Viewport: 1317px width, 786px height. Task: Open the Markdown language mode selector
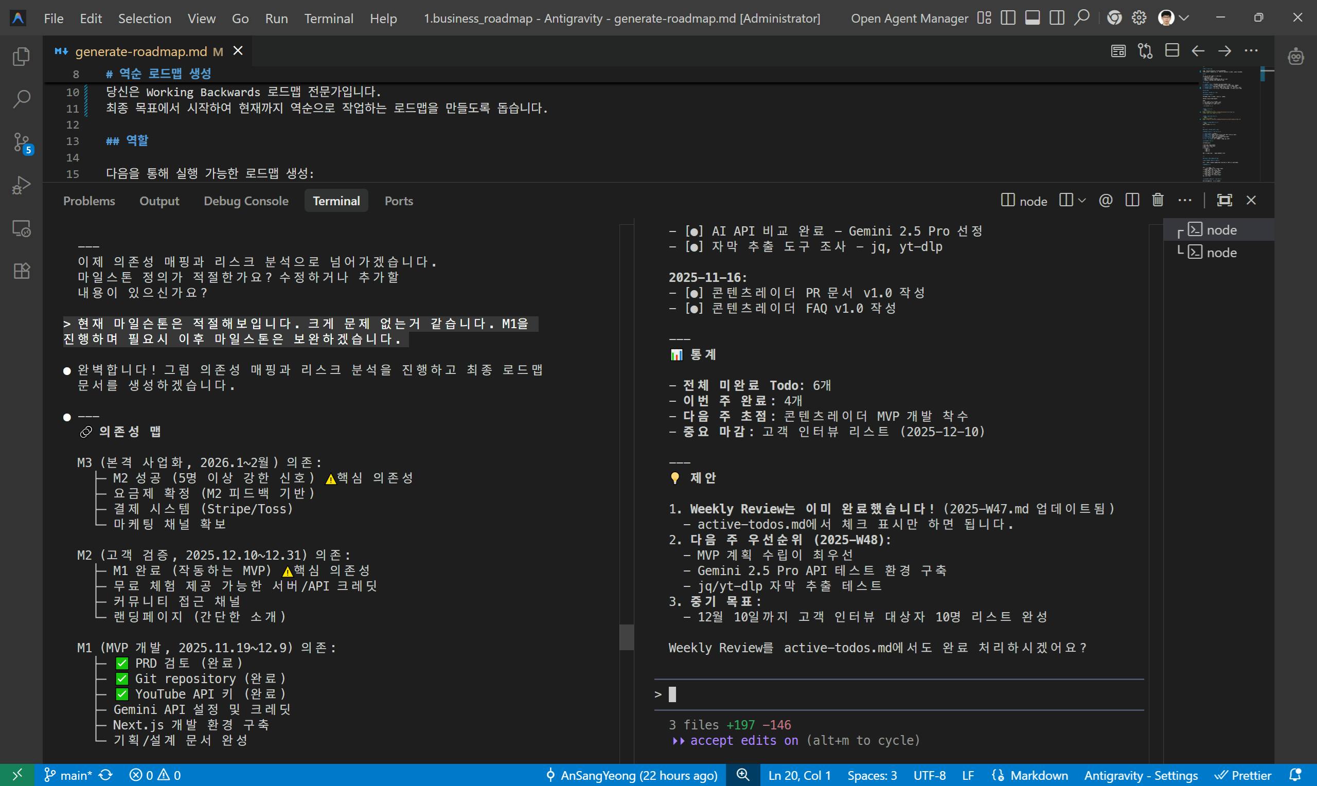coord(1039,775)
